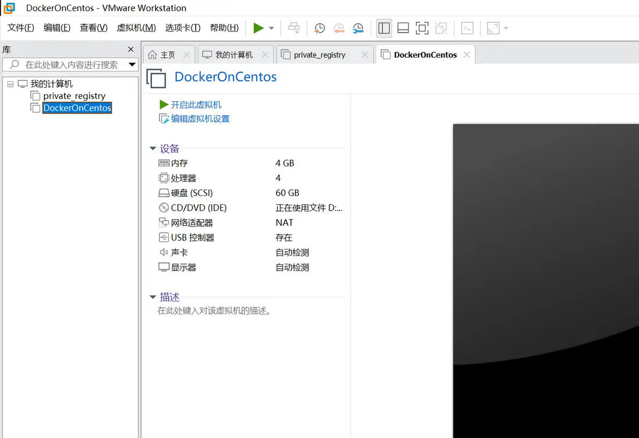Close the private_registry tab
This screenshot has width=639, height=438.
point(365,55)
